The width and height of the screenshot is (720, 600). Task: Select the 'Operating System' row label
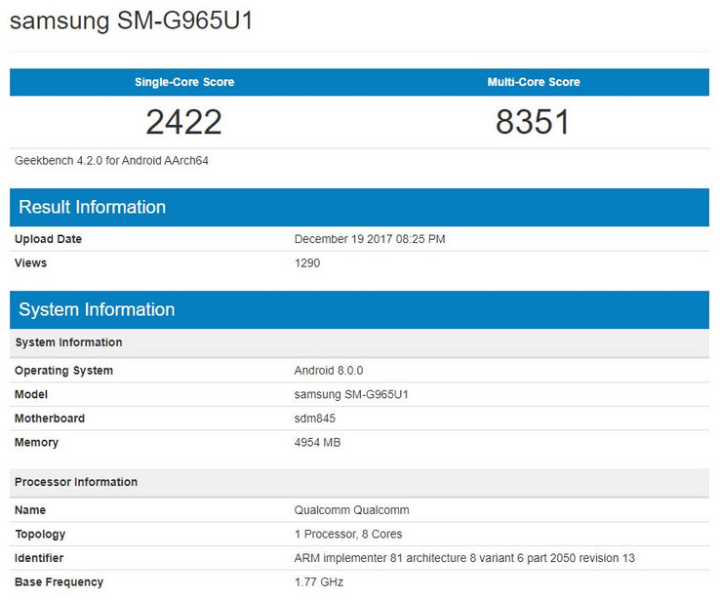coord(63,371)
